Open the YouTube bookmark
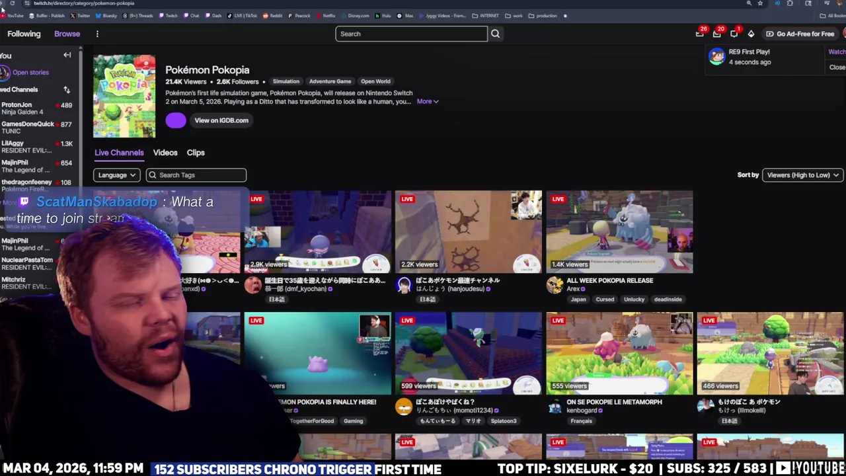The image size is (846, 476). click(x=12, y=16)
